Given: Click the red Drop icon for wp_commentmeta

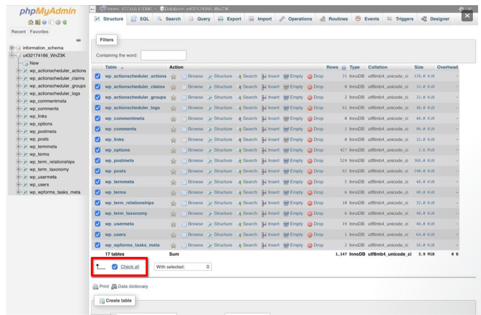Looking at the screenshot, I should [x=310, y=119].
